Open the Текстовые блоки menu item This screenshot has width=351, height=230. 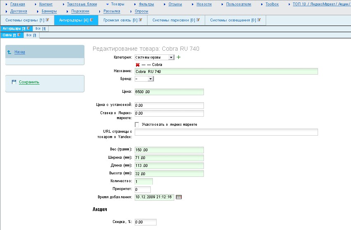[x=82, y=4]
